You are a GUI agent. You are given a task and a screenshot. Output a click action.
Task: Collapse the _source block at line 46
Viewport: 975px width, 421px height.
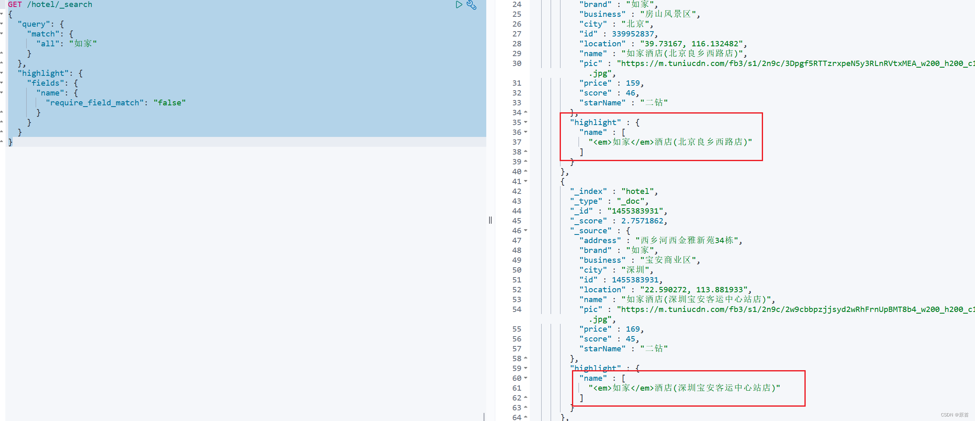pos(526,230)
